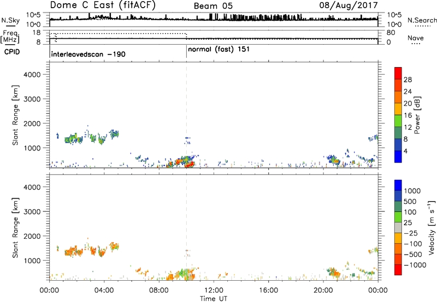This screenshot has height=302, width=437.
Task: Click the date 08/Aug/2017
Action: pos(349,5)
